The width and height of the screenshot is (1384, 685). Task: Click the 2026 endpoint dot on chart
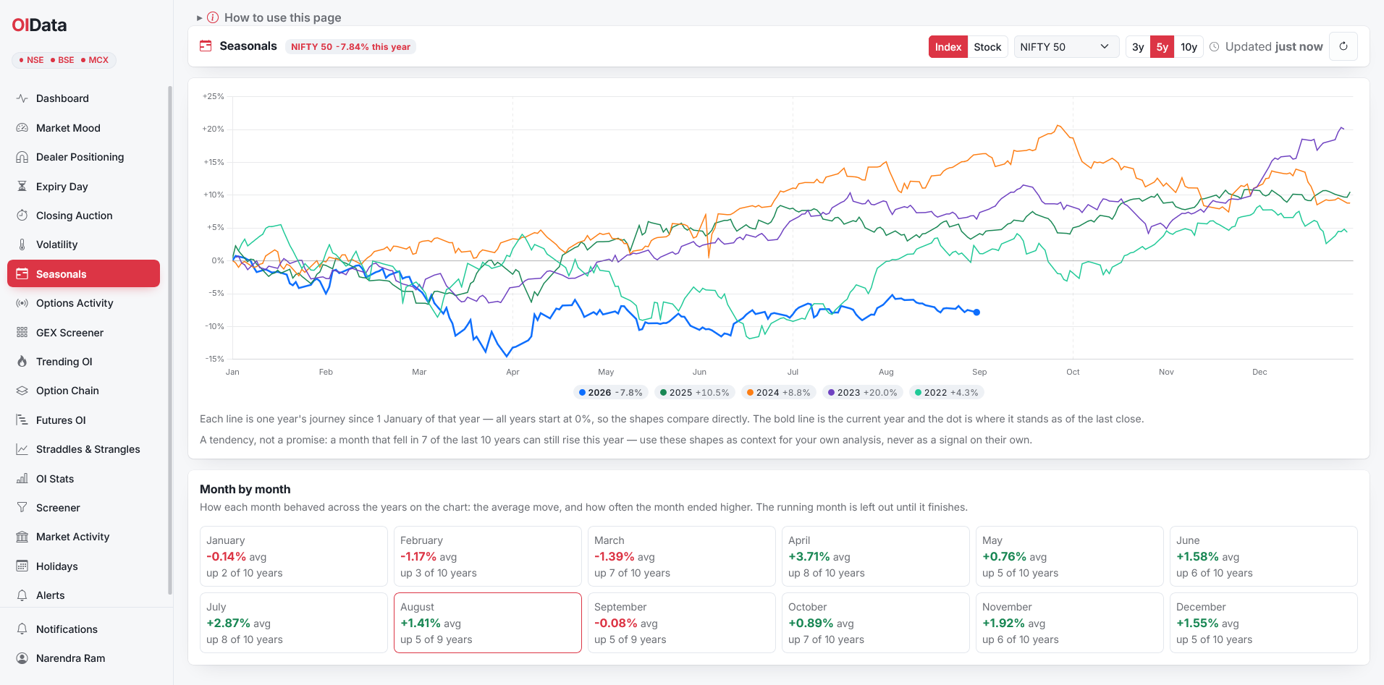[x=976, y=312]
